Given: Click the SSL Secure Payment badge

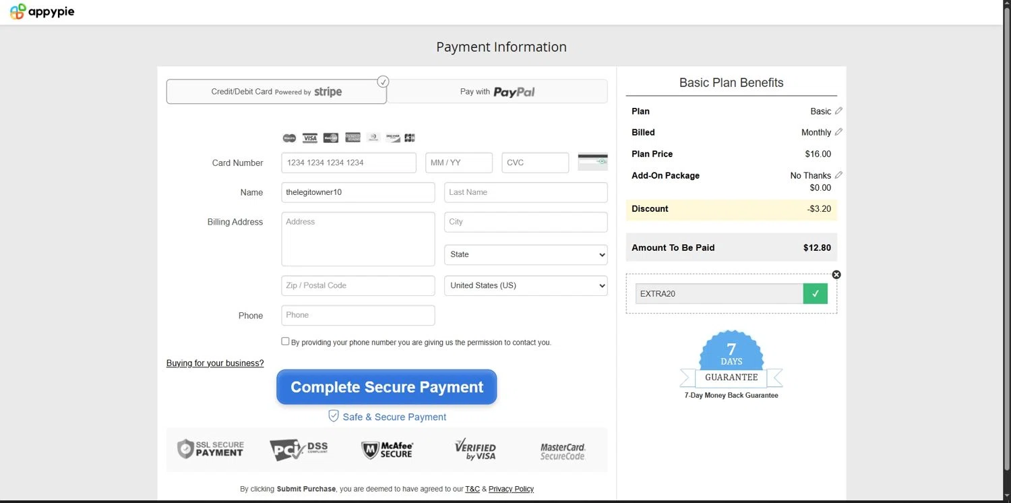Looking at the screenshot, I should coord(210,449).
